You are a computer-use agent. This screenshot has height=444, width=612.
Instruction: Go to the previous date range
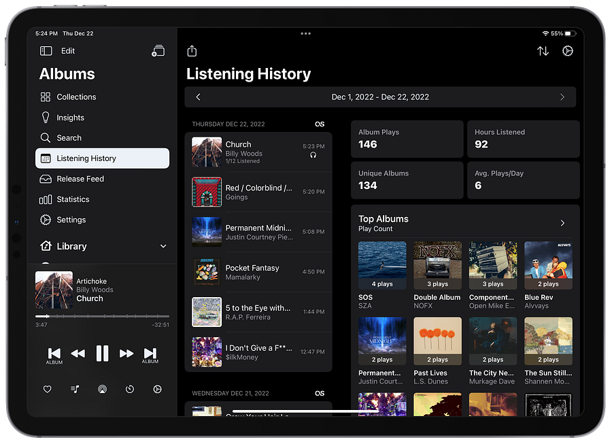pyautogui.click(x=198, y=97)
